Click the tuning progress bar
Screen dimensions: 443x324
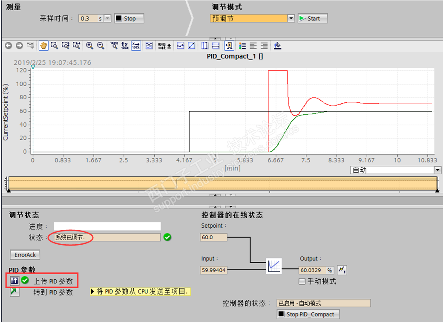107,226
